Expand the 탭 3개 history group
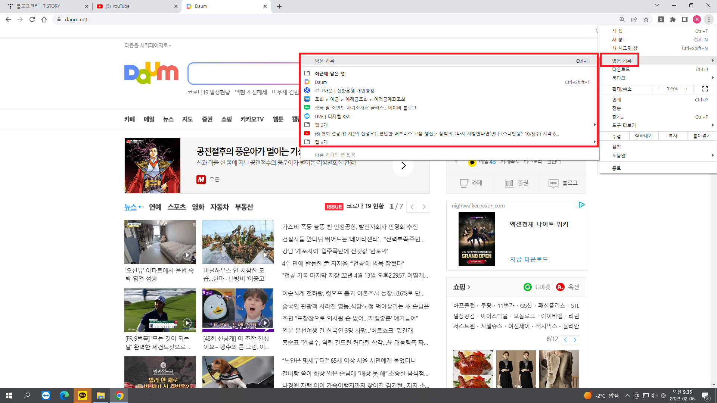The image size is (717, 403). point(449,142)
